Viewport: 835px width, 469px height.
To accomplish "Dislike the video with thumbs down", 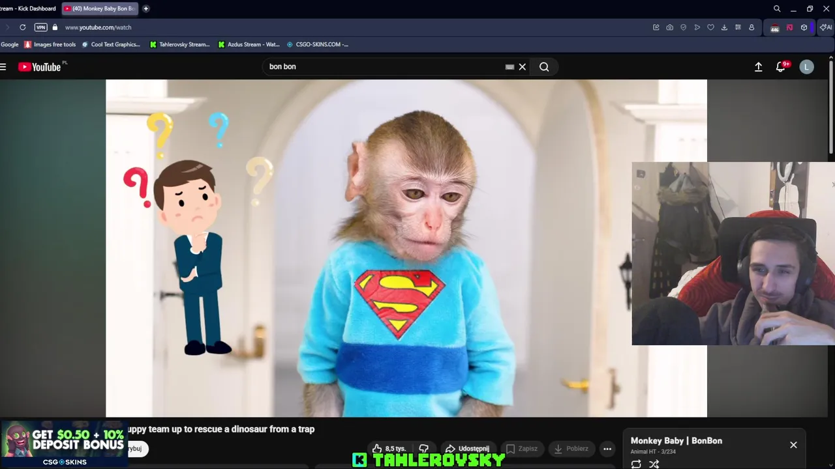I will point(424,448).
